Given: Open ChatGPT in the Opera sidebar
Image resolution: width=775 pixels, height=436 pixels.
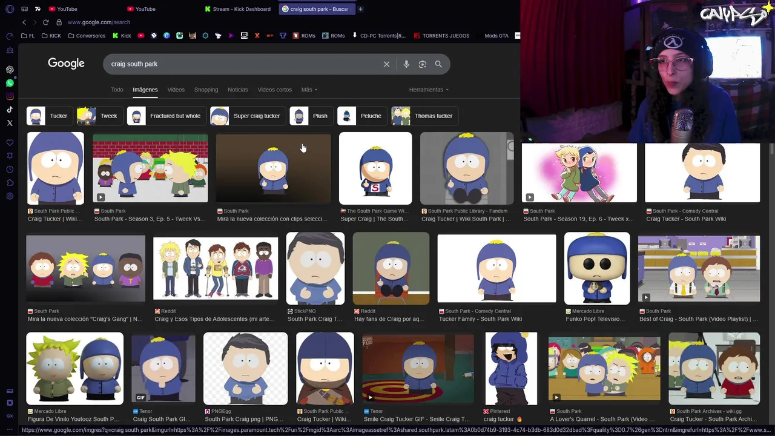Looking at the screenshot, I should click(x=10, y=70).
